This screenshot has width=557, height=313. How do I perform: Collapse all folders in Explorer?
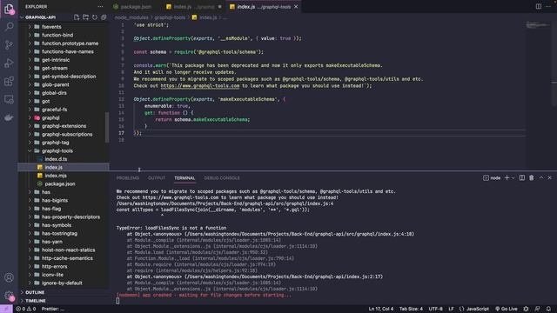click(104, 17)
